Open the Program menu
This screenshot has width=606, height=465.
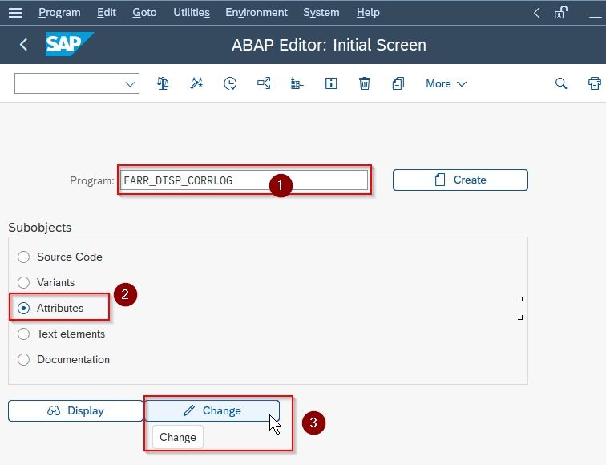pos(59,13)
